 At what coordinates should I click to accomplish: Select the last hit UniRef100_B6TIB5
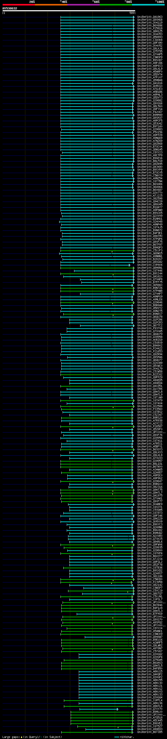coord(150,732)
